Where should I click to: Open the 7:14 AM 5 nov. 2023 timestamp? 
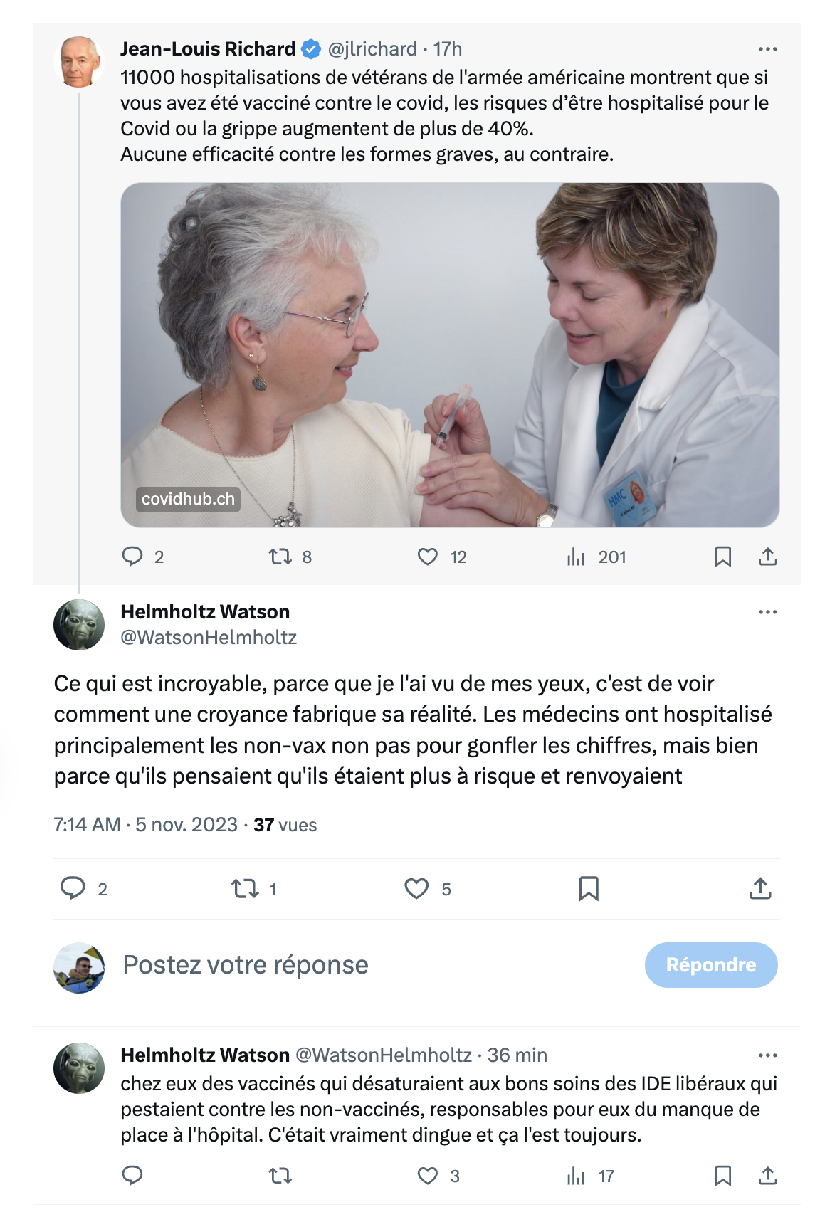click(x=146, y=825)
